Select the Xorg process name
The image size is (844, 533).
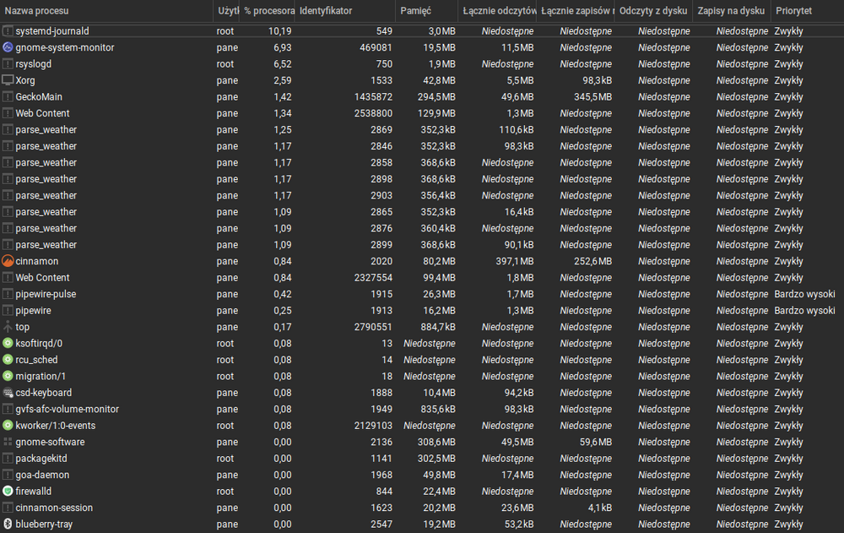[x=25, y=80]
